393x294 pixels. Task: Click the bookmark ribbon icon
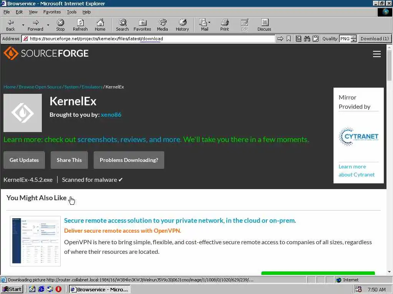[x=289, y=39]
